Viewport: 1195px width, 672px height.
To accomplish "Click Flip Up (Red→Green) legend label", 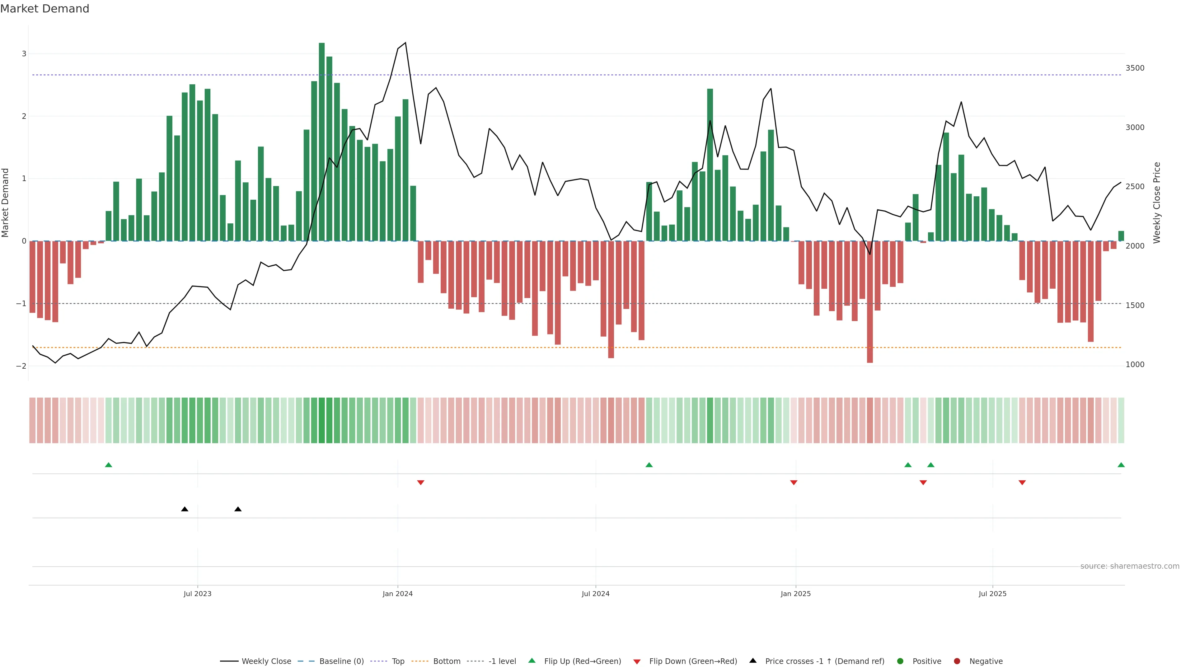I will [x=582, y=661].
